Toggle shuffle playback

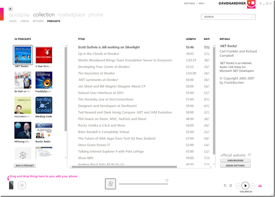pyautogui.click(x=231, y=185)
